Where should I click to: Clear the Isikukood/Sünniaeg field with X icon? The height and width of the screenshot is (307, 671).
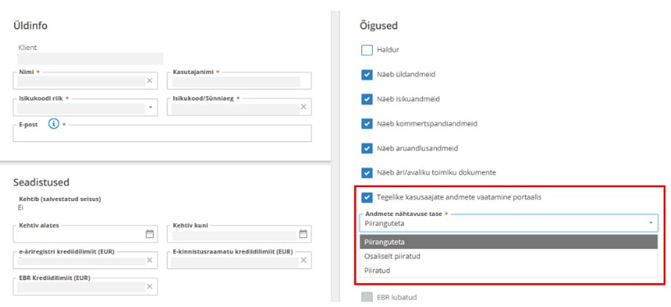(303, 107)
